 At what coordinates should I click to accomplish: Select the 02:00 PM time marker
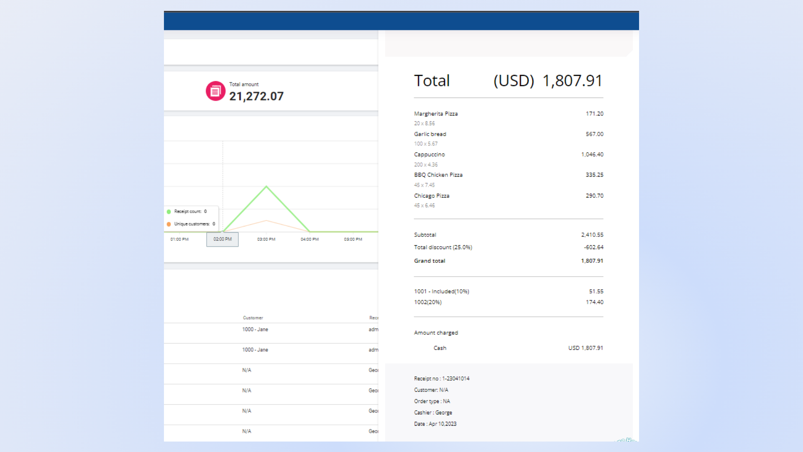coord(222,239)
